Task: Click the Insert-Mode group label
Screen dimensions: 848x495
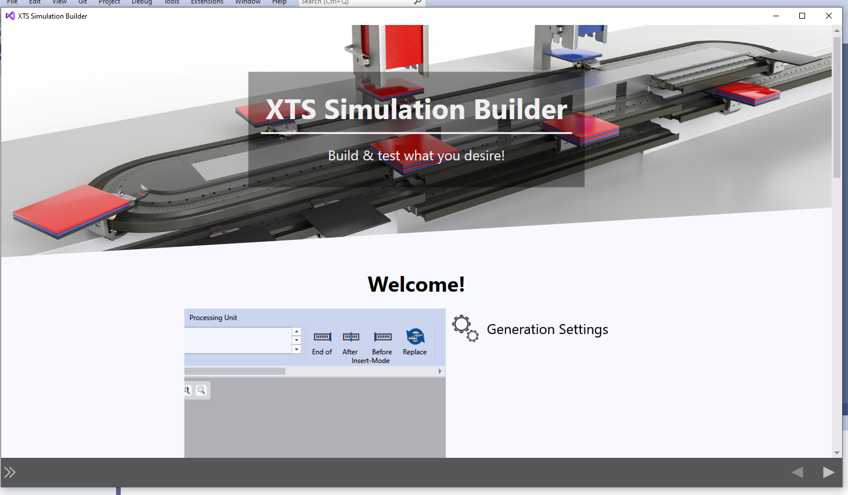Action: click(370, 361)
